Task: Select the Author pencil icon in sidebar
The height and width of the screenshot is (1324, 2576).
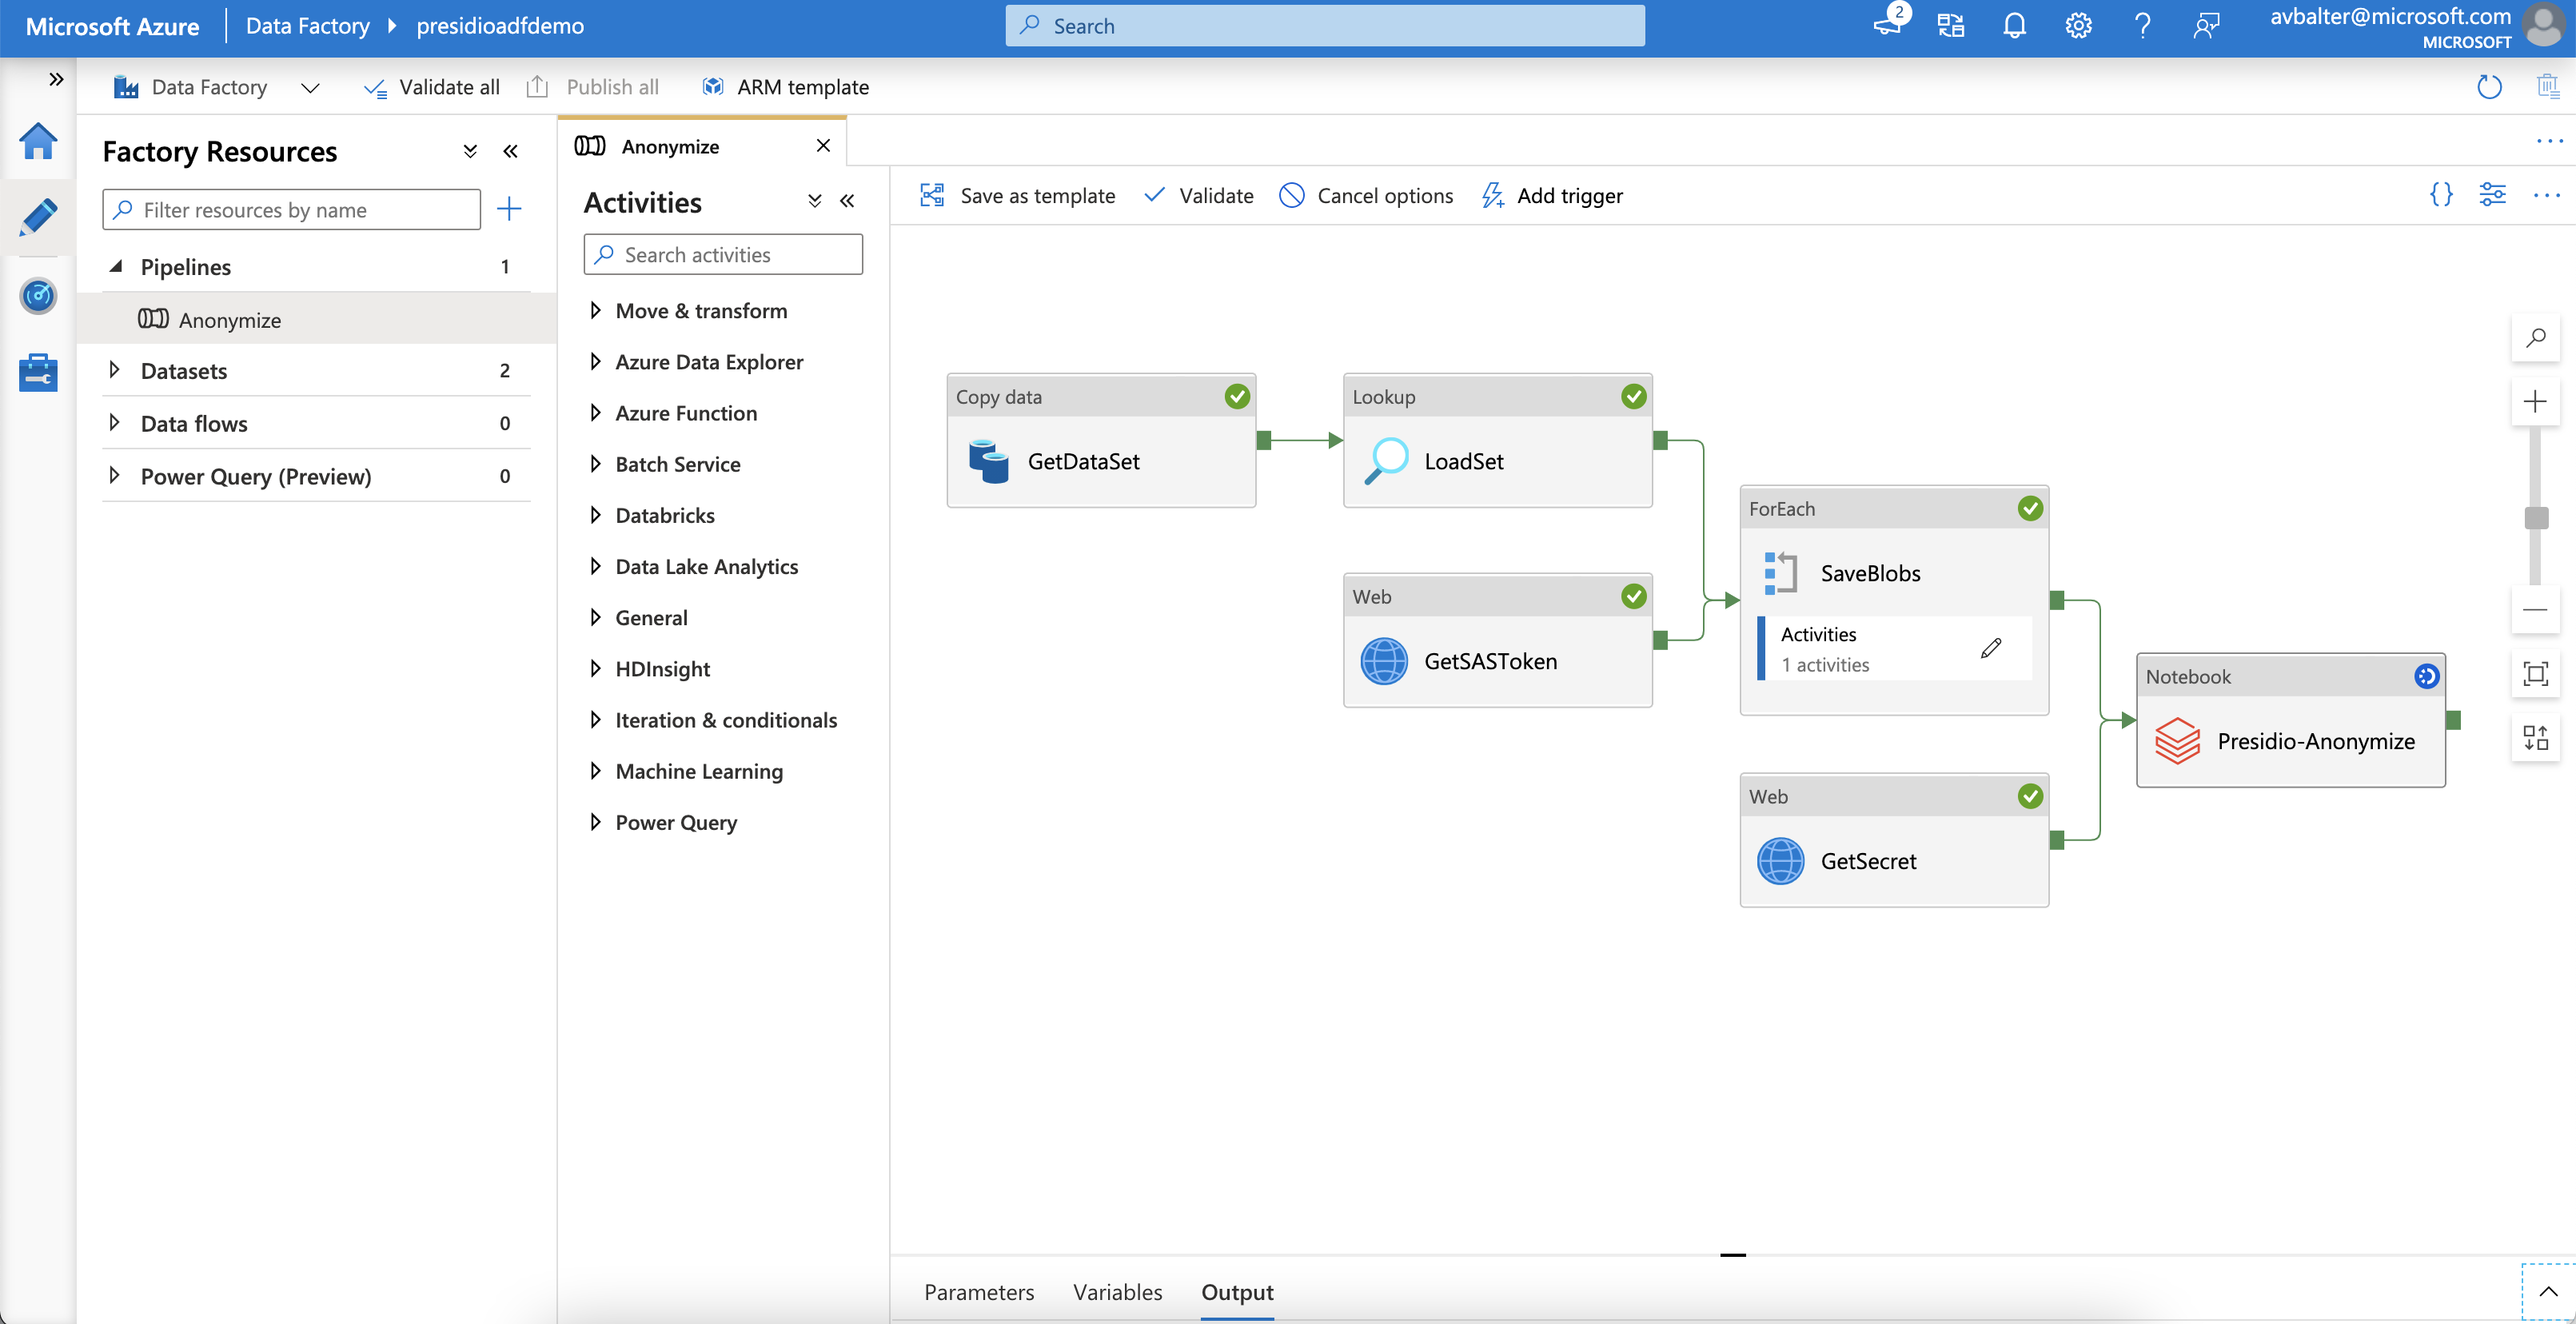Action: click(x=38, y=217)
